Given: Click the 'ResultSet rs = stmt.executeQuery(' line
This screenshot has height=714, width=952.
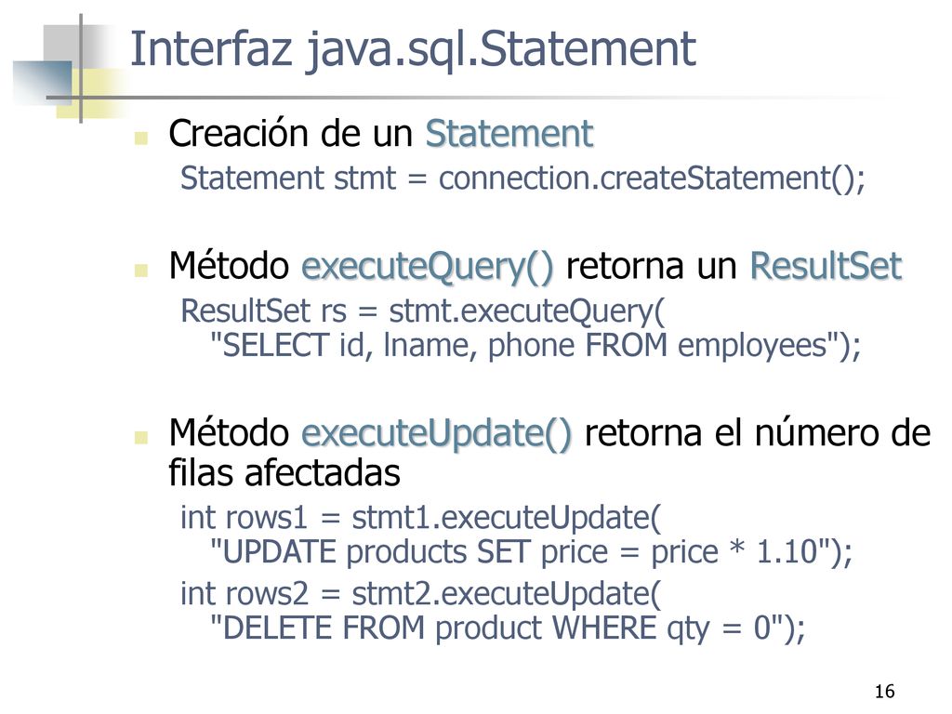Looking at the screenshot, I should tap(423, 311).
